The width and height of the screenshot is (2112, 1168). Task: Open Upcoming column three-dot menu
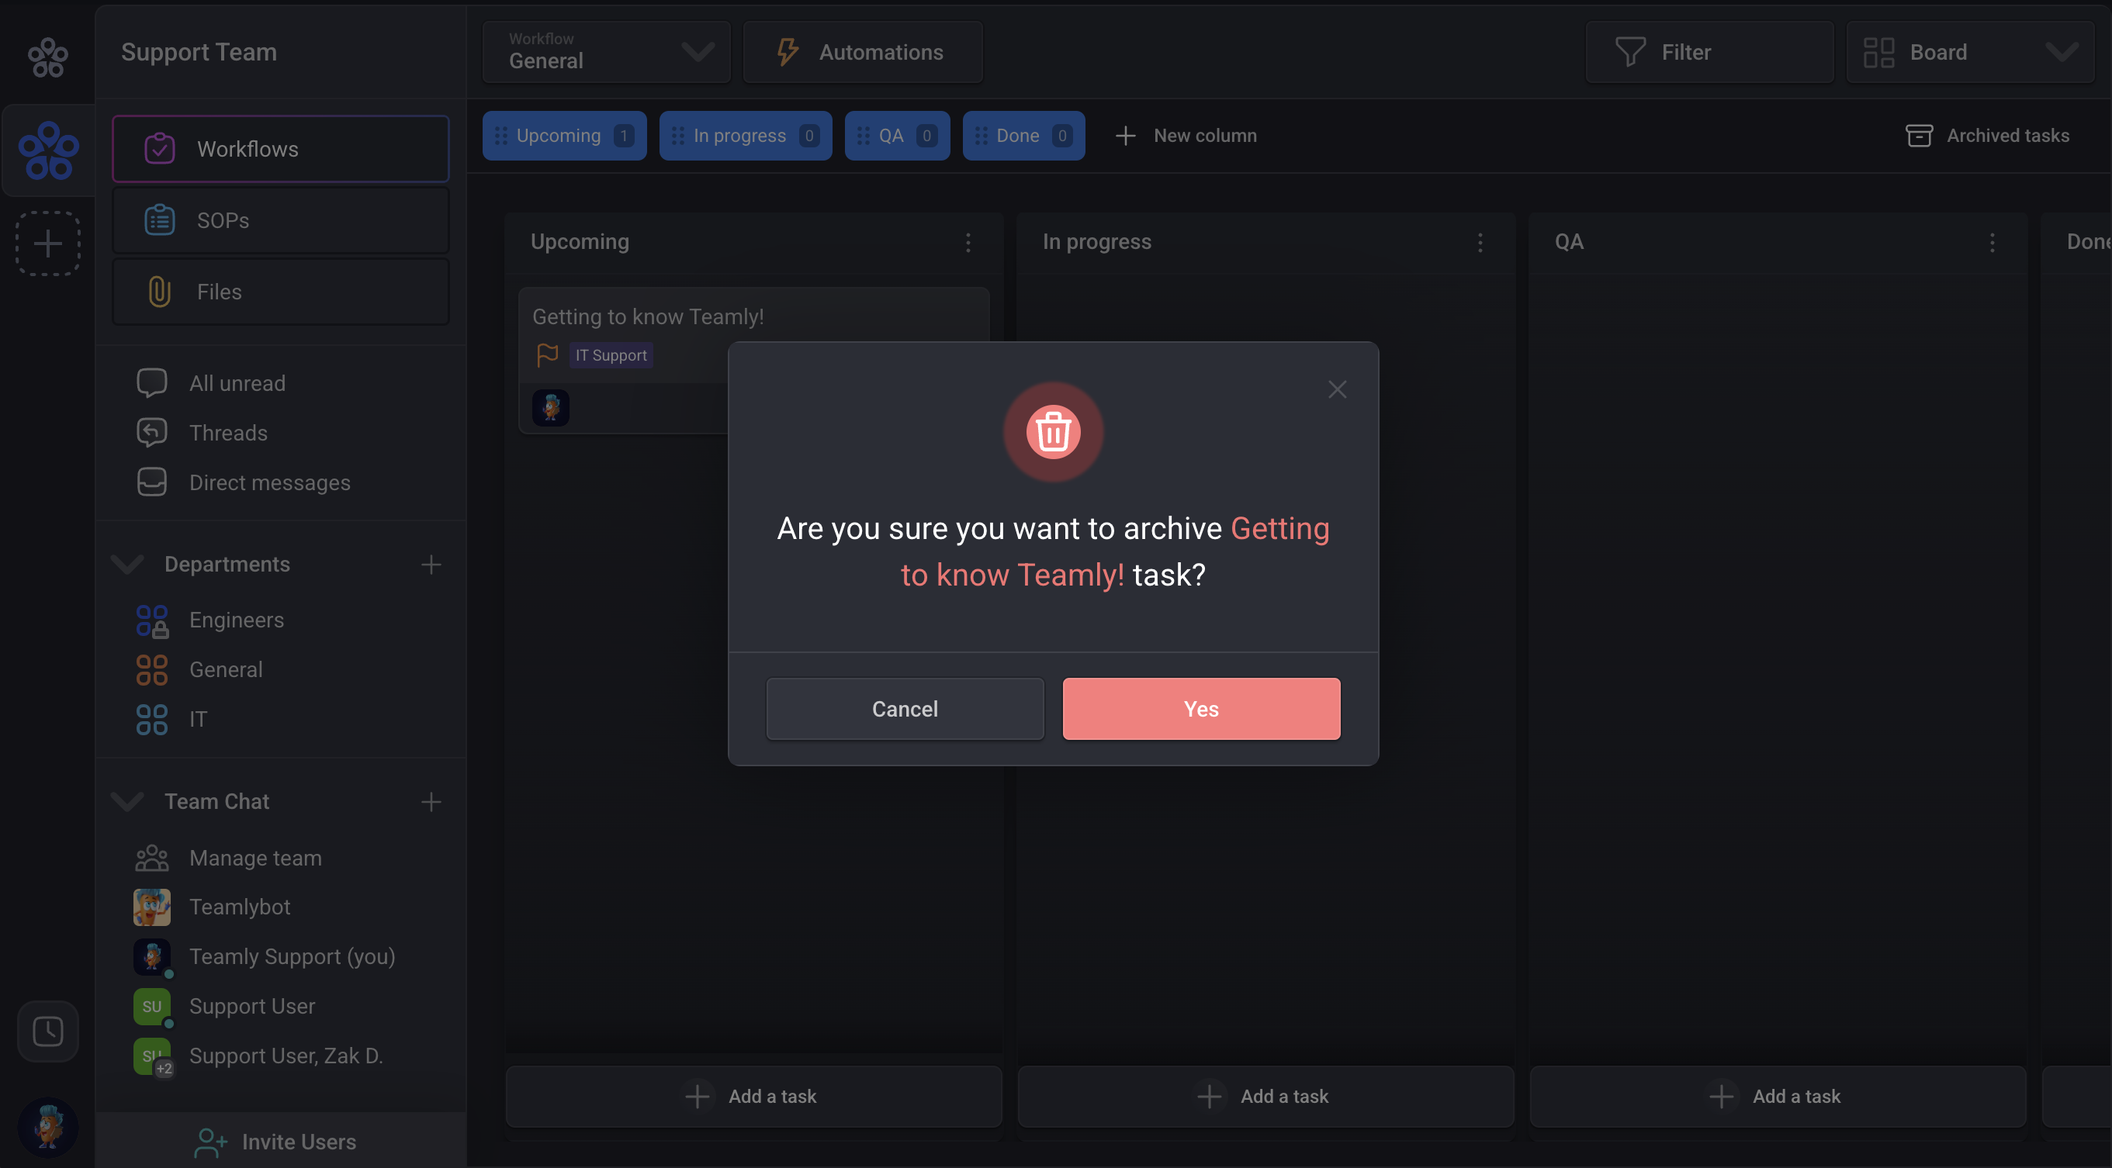pos(968,242)
